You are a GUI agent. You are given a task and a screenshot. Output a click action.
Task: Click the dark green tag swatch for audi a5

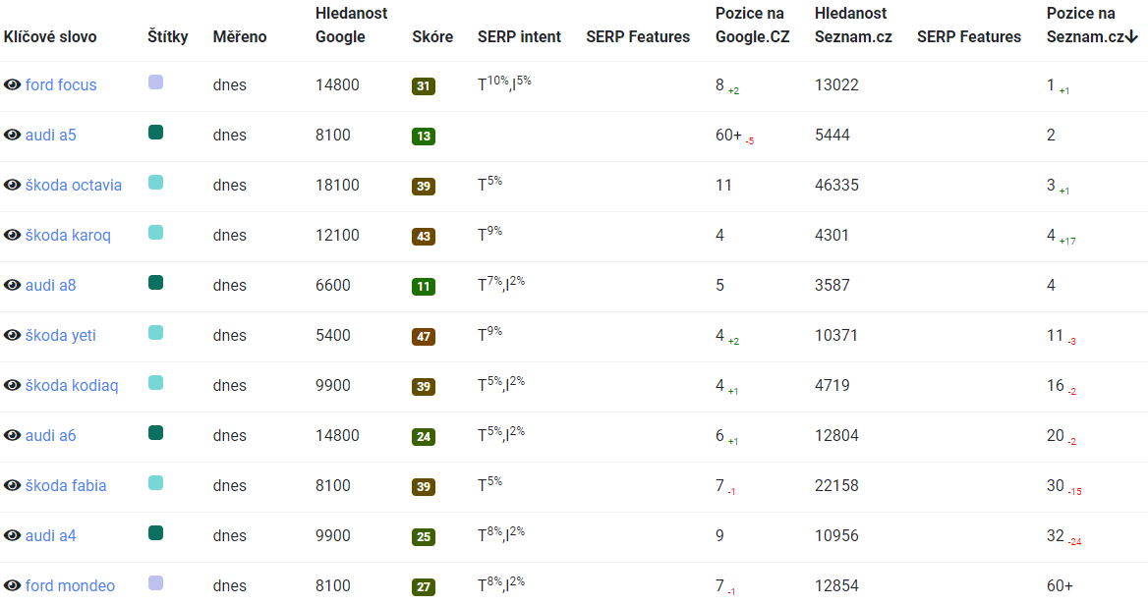(156, 133)
